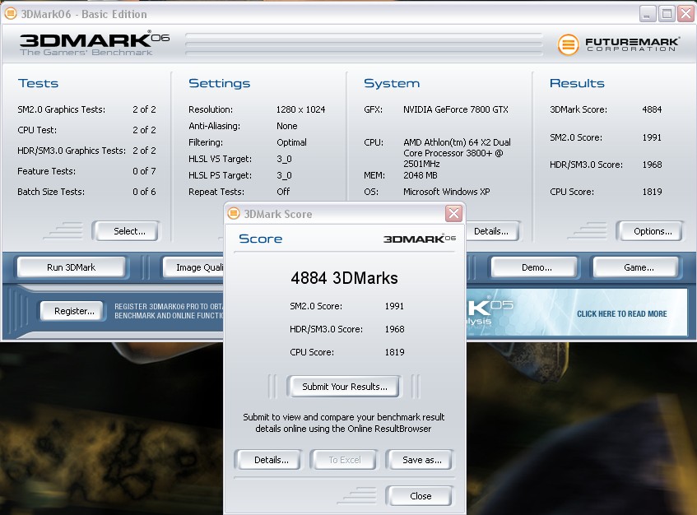Click Submit Your Results... button
Image resolution: width=697 pixels, height=515 pixels.
click(343, 387)
